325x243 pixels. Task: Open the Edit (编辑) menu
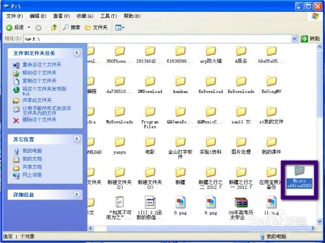tap(38, 16)
